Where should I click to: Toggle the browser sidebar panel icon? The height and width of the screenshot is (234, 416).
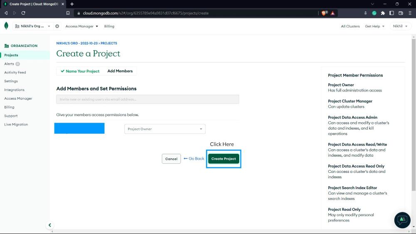pyautogui.click(x=391, y=13)
